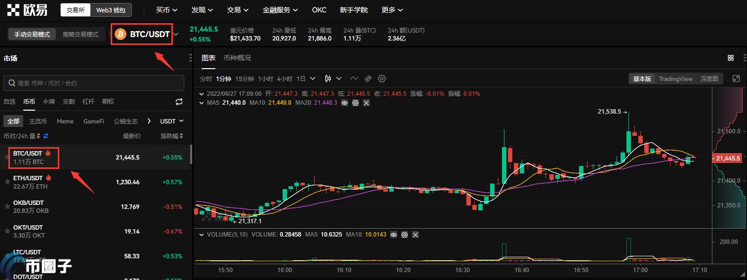This screenshot has height=280, width=747.
Task: Toggle MA indicator visibility eye
Action: pos(344,103)
